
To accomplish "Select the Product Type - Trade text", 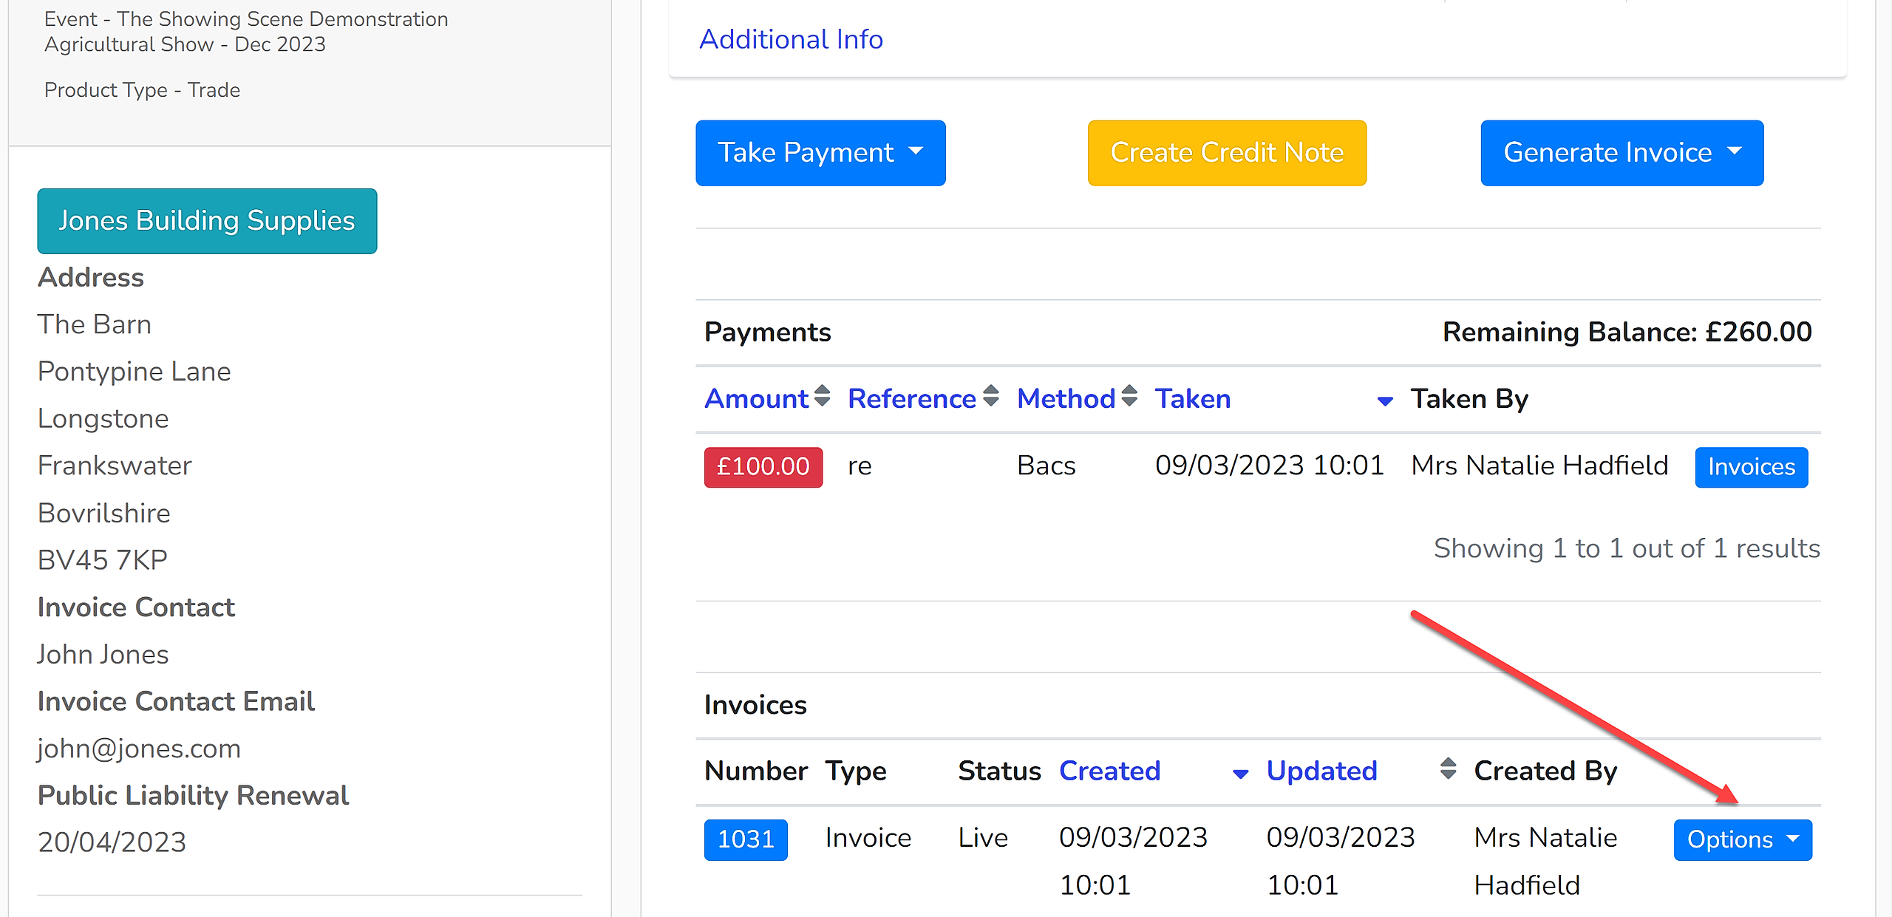I will 142,90.
